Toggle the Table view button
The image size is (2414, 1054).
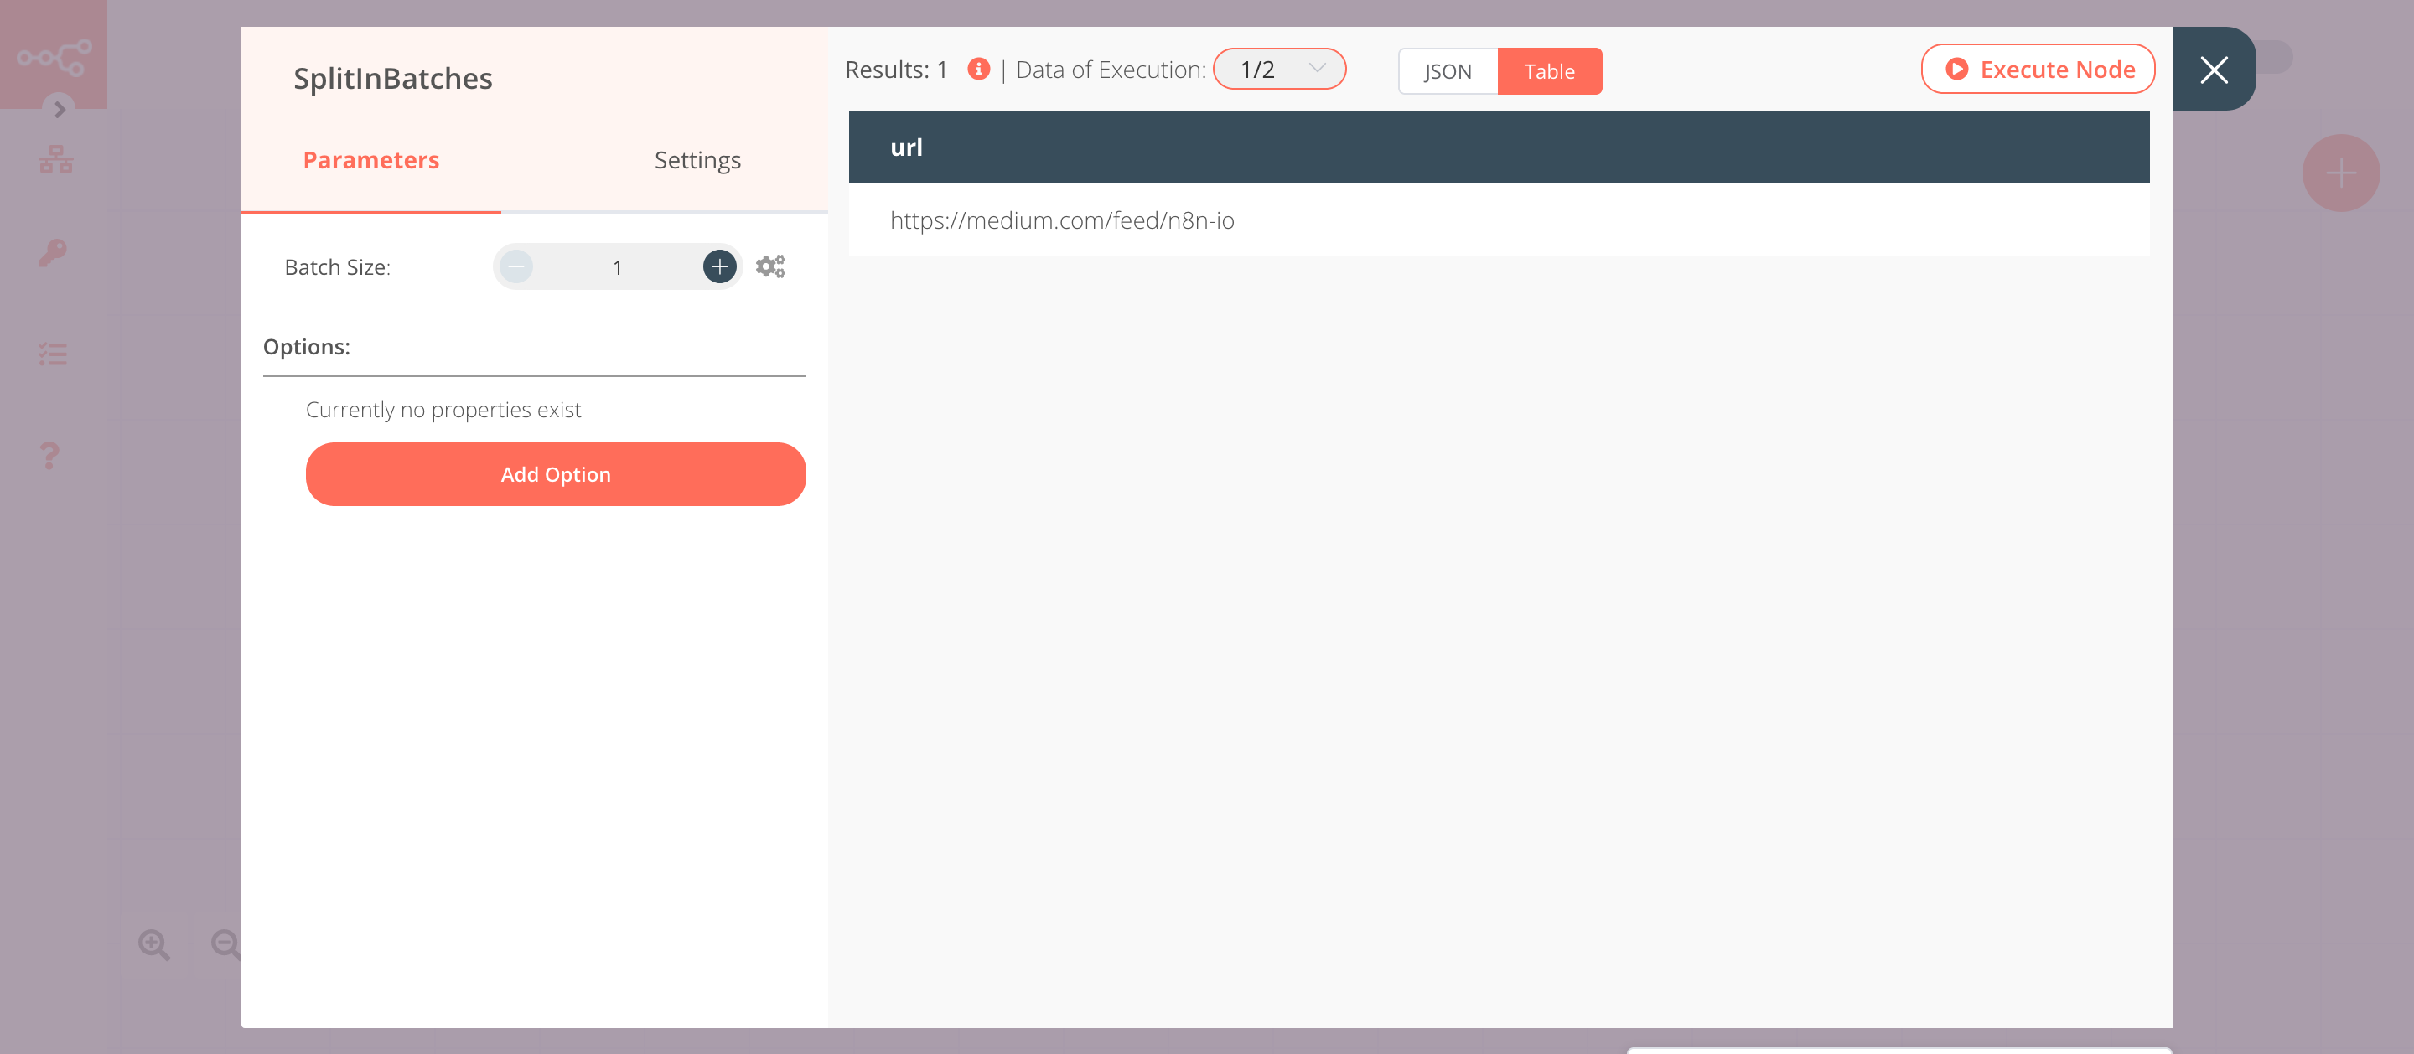point(1549,70)
